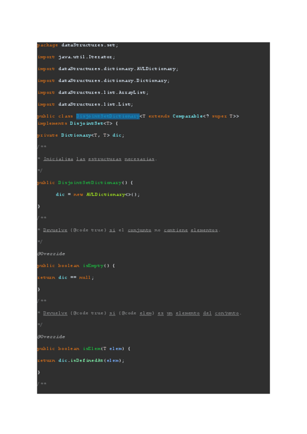Click the 'public boolean isEmpty()' method signature

76,266
